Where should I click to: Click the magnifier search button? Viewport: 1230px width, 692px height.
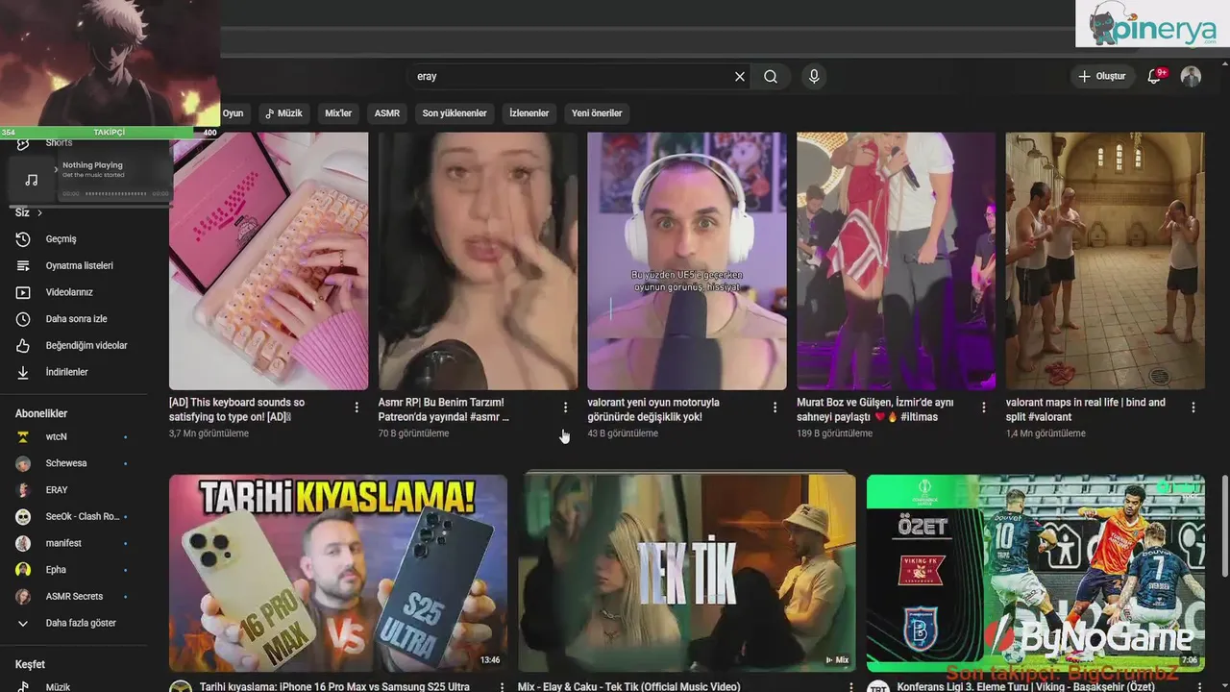coord(771,77)
